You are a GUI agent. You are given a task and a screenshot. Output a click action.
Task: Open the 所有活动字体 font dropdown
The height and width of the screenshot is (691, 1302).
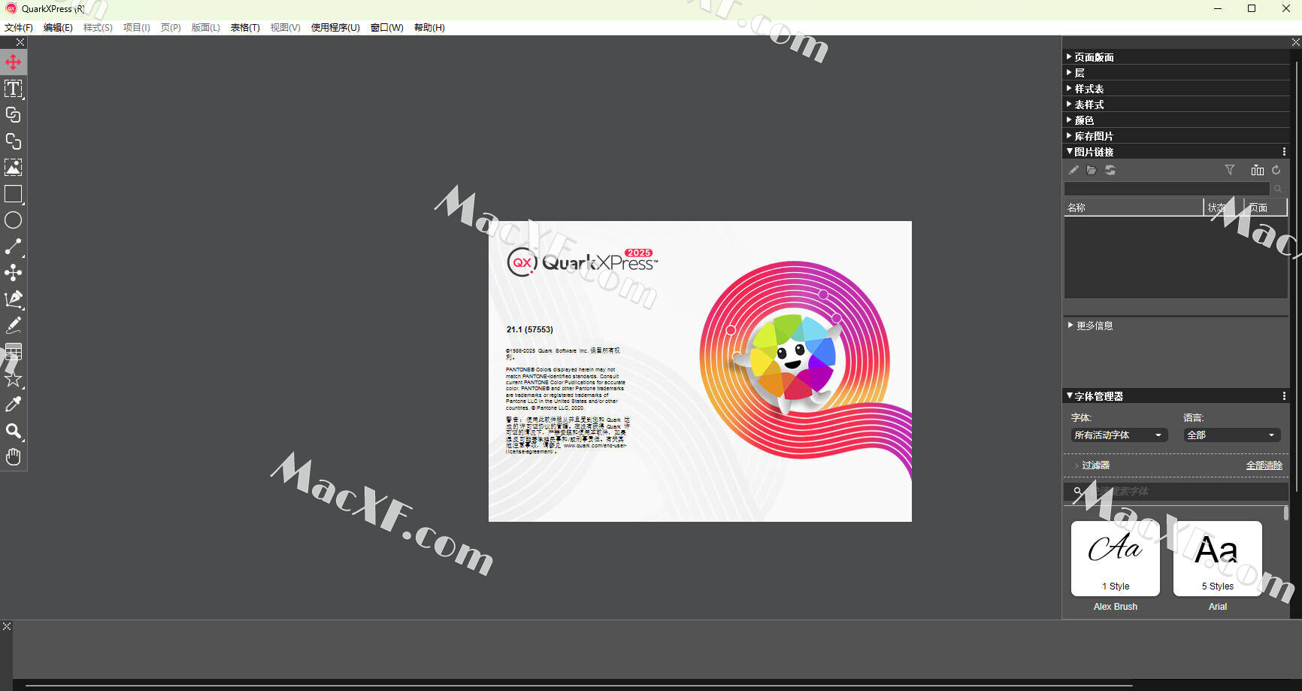pos(1119,435)
